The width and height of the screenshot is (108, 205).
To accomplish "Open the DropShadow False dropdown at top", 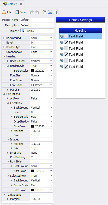I will tap(51, 52).
